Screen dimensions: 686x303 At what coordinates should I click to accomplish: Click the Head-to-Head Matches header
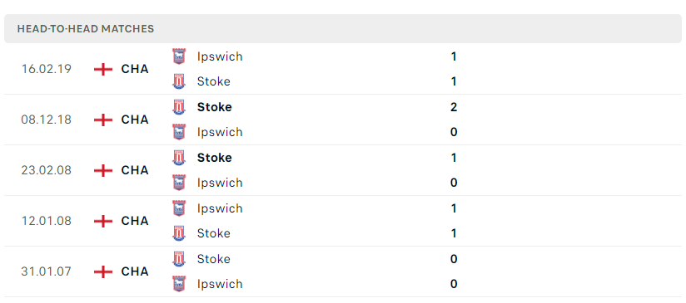(x=86, y=29)
